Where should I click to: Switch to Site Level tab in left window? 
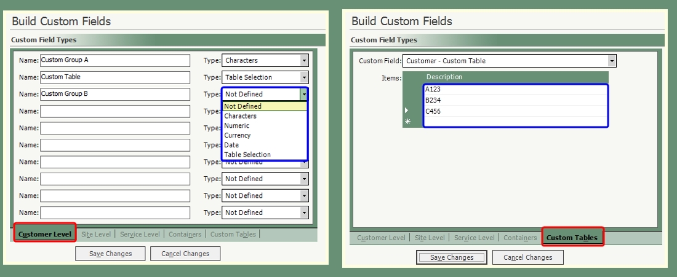pyautogui.click(x=96, y=235)
